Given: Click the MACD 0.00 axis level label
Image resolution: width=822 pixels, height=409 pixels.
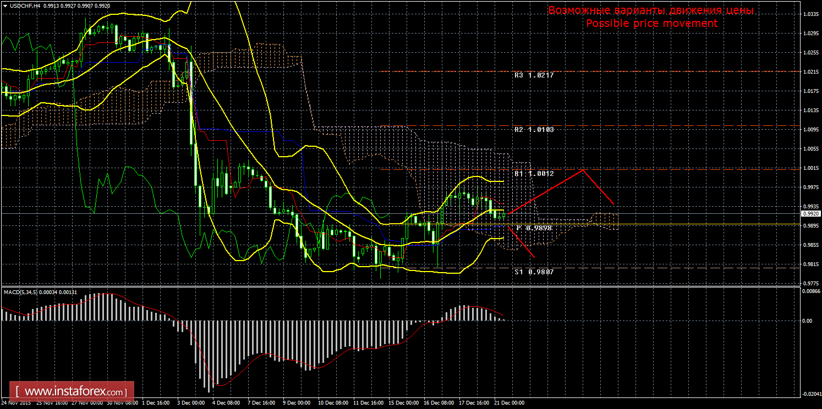Looking at the screenshot, I should [807, 320].
